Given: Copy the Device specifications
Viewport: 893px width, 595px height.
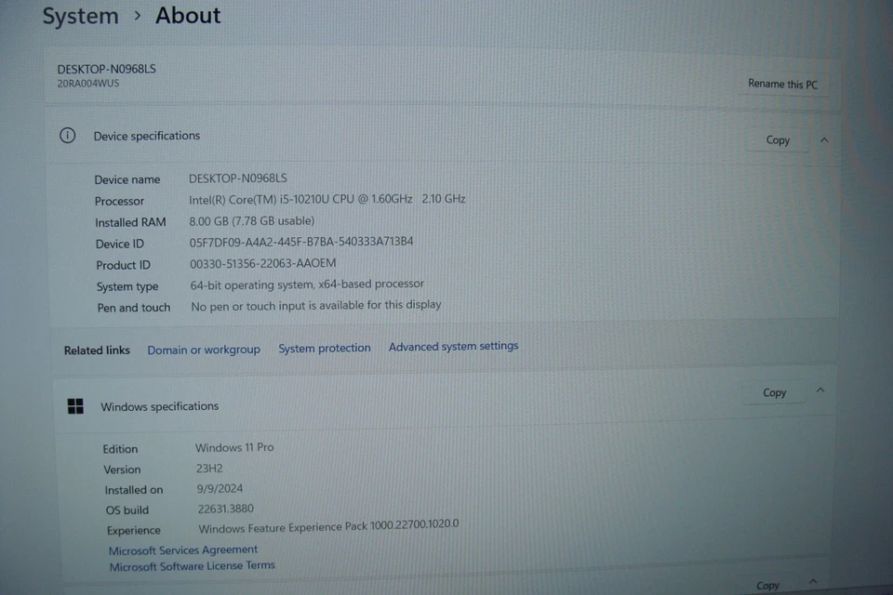Looking at the screenshot, I should [778, 140].
